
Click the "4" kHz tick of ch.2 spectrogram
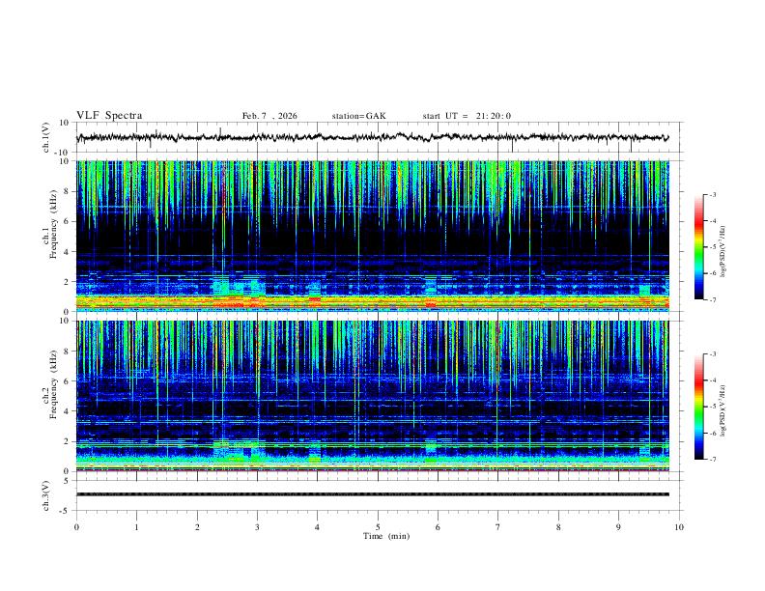[x=68, y=411]
